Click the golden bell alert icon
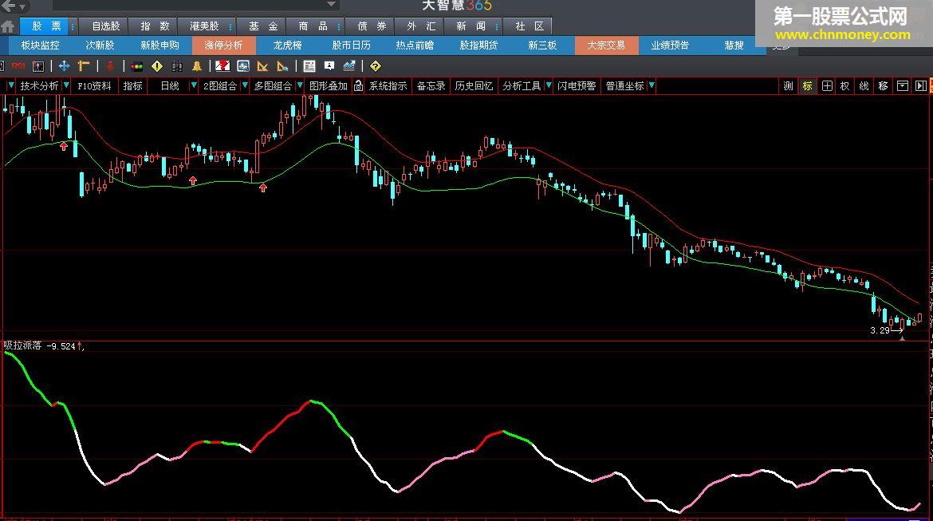The width and height of the screenshot is (933, 521). click(197, 66)
